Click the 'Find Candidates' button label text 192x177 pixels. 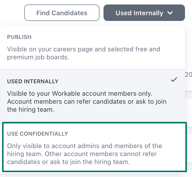62,13
